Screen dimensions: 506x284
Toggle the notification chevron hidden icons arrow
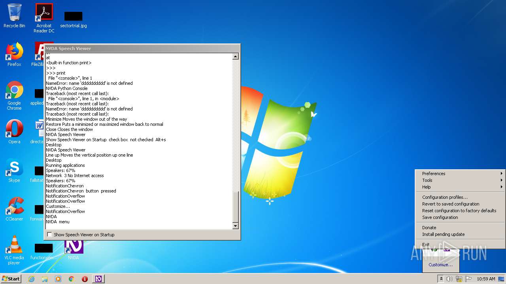441,279
